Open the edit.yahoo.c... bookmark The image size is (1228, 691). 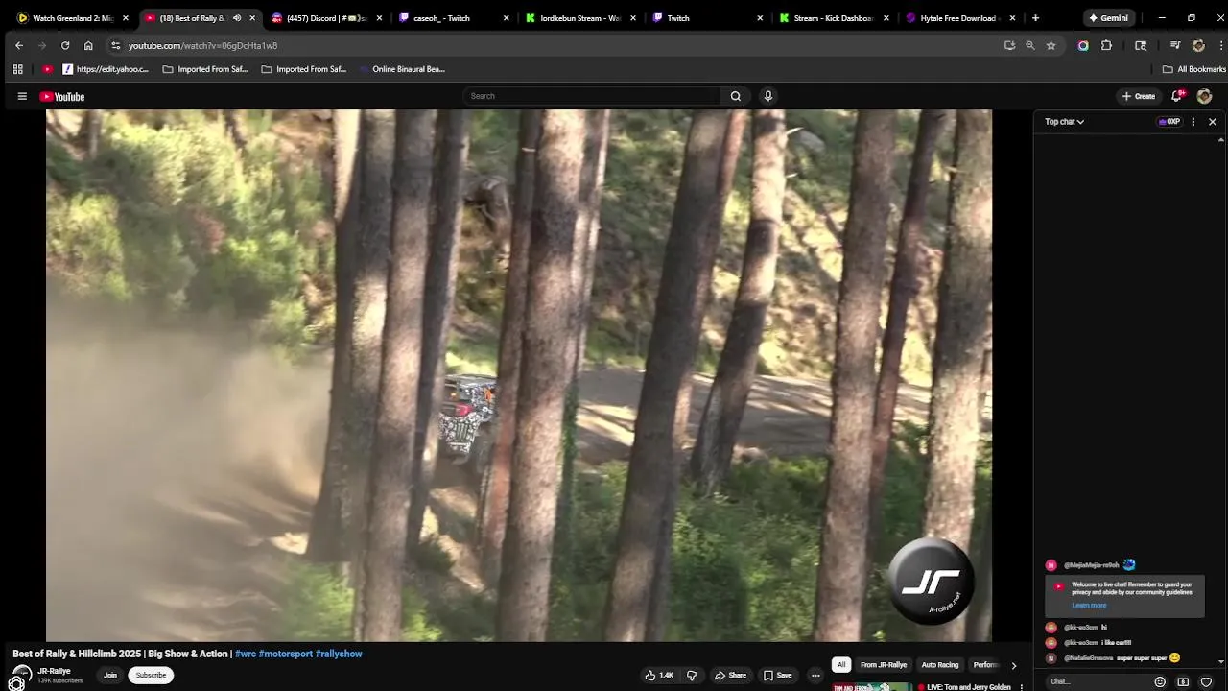pyautogui.click(x=106, y=69)
